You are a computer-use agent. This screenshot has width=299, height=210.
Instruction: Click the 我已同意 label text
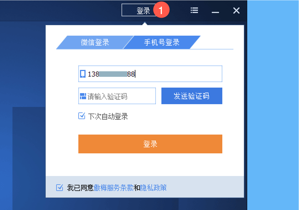(80, 188)
